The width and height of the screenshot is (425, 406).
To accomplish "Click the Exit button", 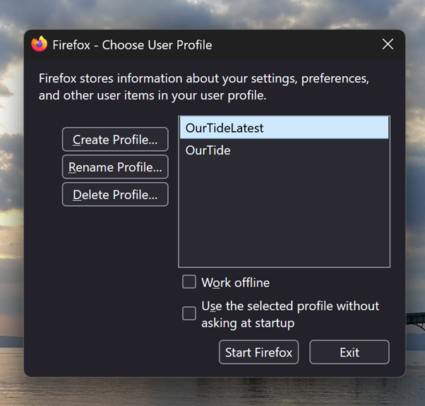I will click(349, 352).
